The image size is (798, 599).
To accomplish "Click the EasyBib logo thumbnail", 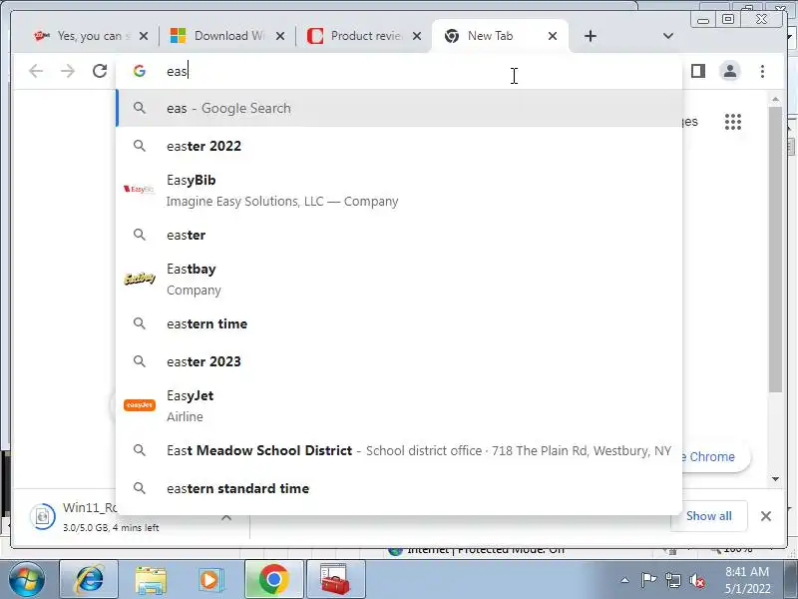I will point(139,190).
